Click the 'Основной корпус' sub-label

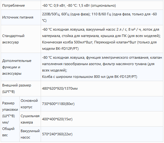tap(29, 104)
